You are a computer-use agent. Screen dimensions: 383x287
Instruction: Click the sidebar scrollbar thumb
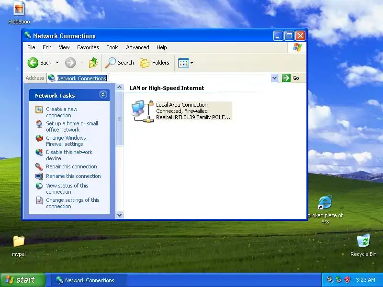(x=119, y=119)
